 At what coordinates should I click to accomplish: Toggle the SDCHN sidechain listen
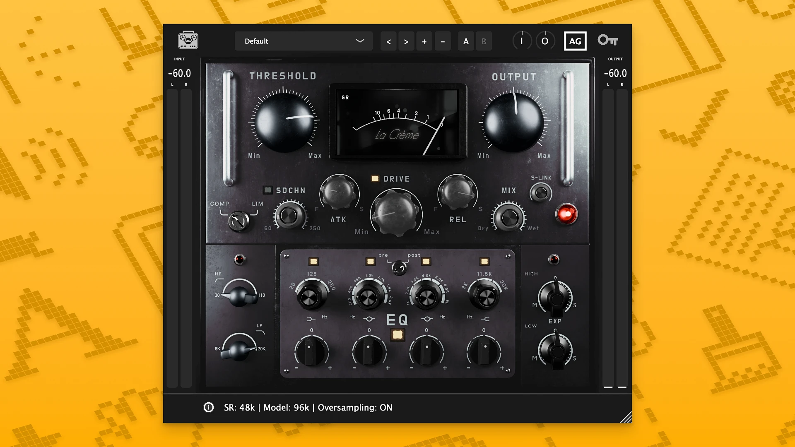click(267, 190)
